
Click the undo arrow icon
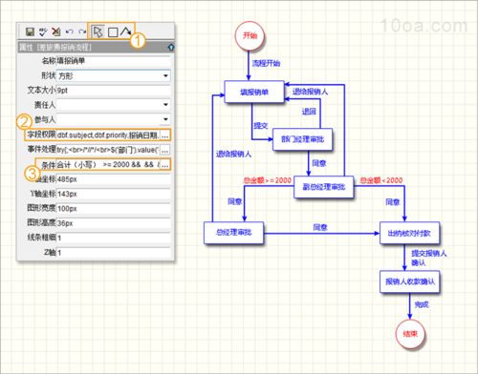coord(70,31)
